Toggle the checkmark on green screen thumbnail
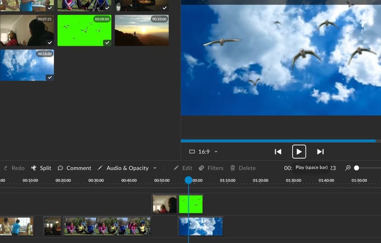 pyautogui.click(x=107, y=43)
